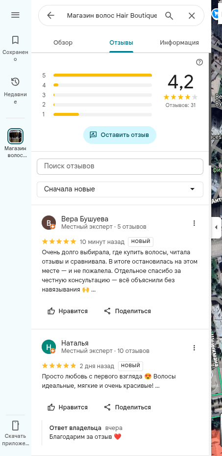Expand Наталья's truncated review text
The width and height of the screenshot is (222, 456).
pos(158,386)
